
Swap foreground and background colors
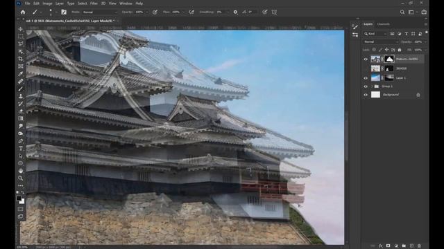click(23, 192)
